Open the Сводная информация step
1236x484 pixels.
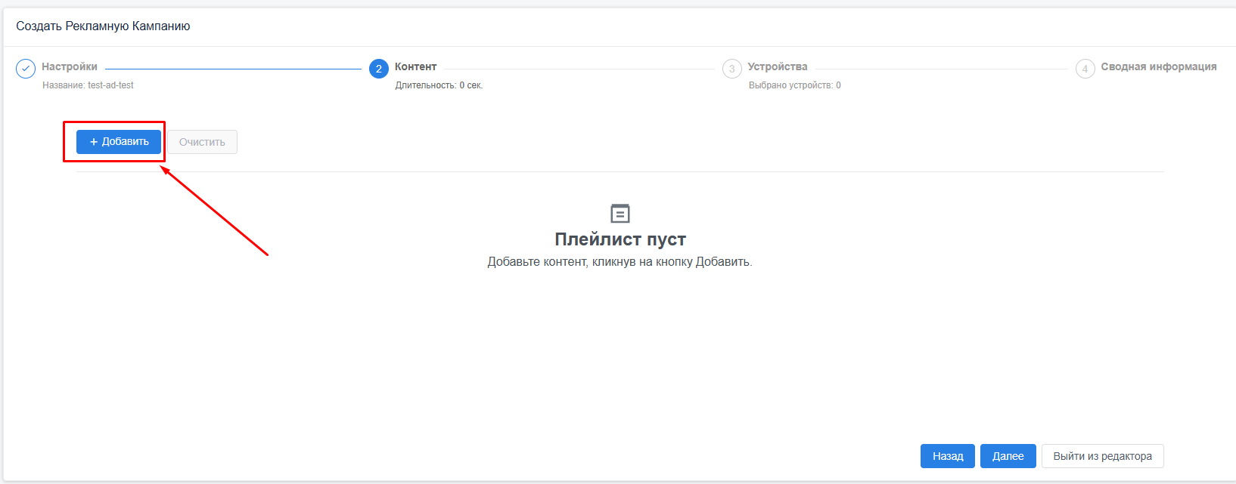coord(1159,66)
